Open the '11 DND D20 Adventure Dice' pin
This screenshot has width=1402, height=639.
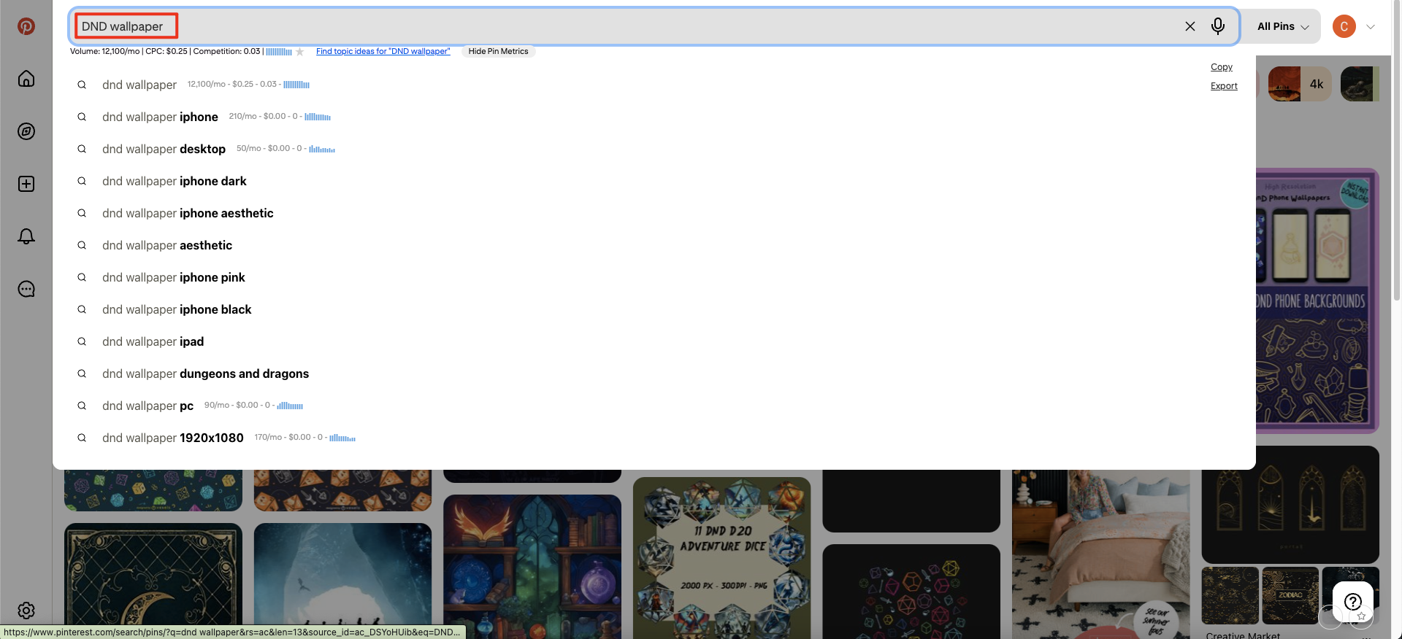[721, 558]
